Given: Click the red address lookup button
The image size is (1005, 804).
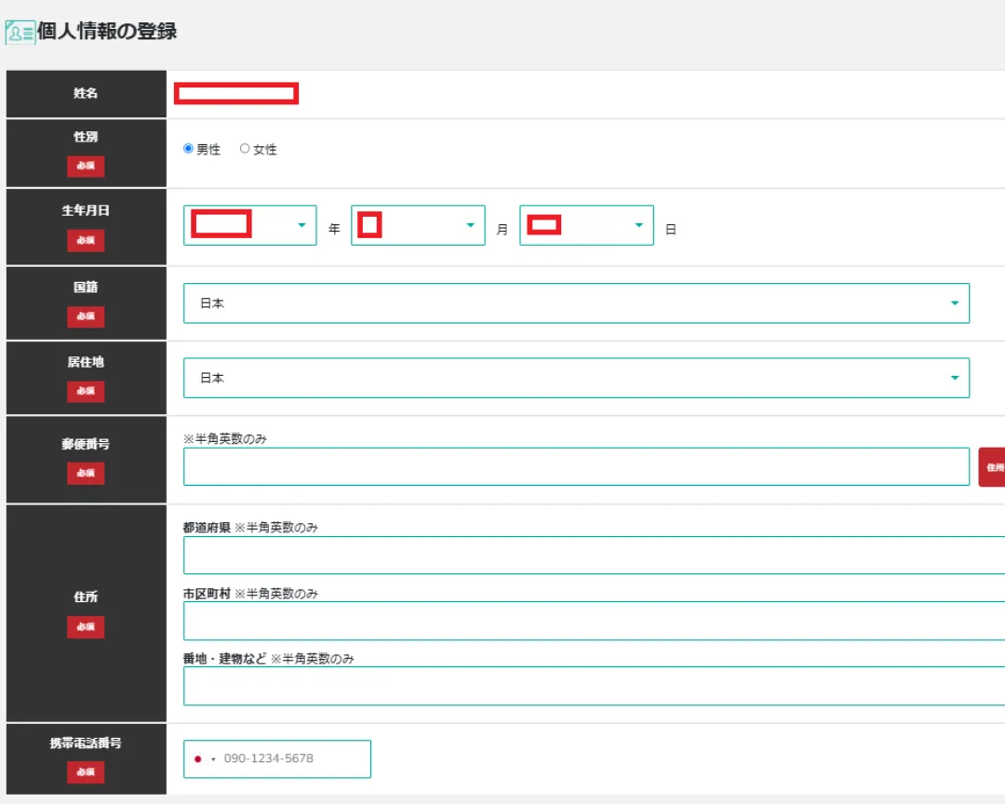Looking at the screenshot, I should (992, 467).
